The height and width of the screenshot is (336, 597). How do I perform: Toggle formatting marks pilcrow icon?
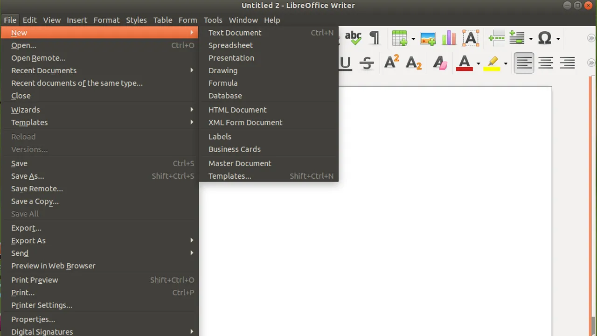(374, 38)
